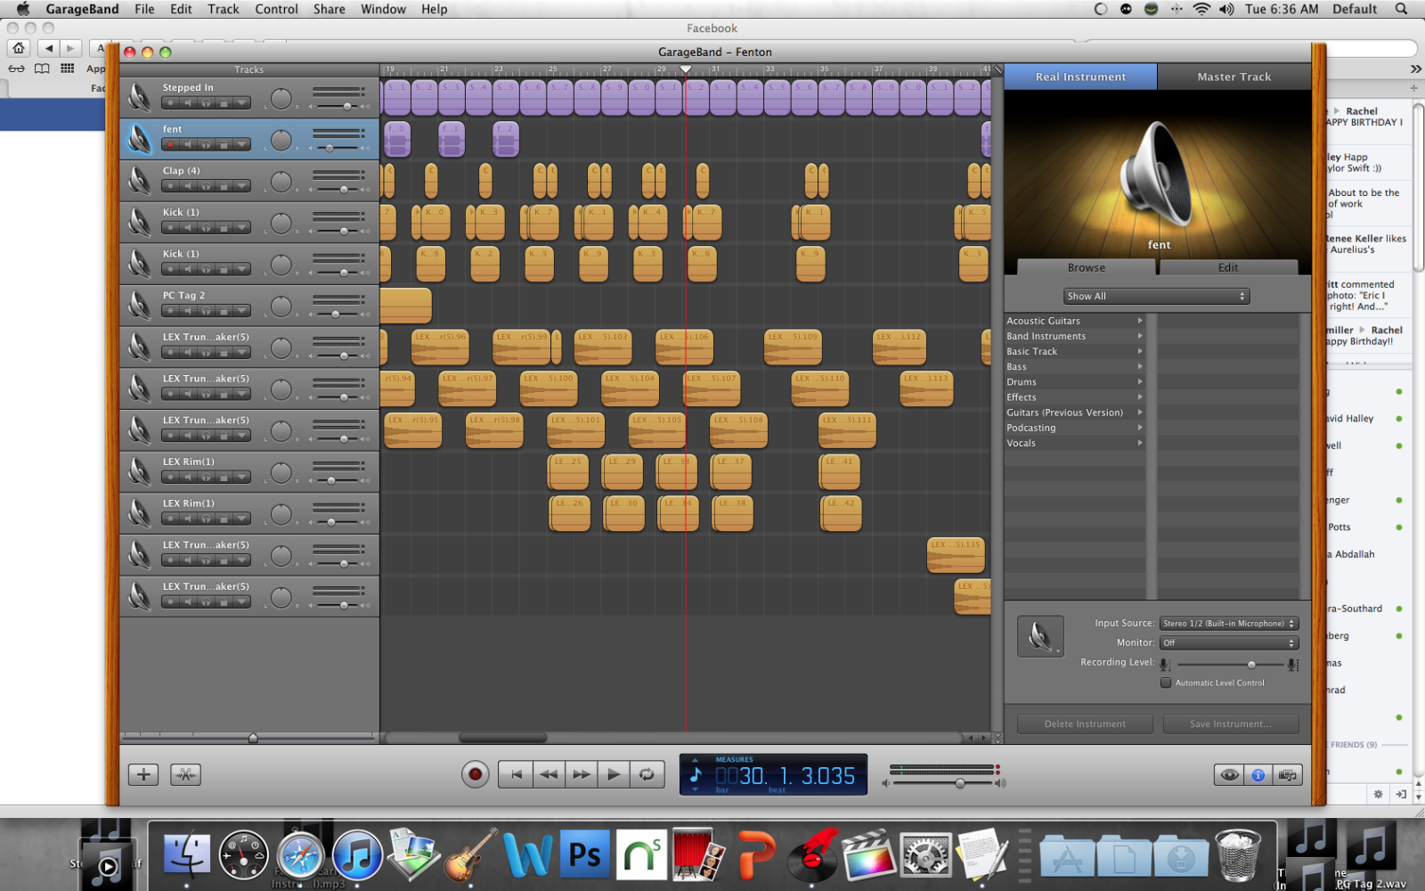Click the Delete Instrument button
This screenshot has width=1425, height=891.
point(1085,723)
